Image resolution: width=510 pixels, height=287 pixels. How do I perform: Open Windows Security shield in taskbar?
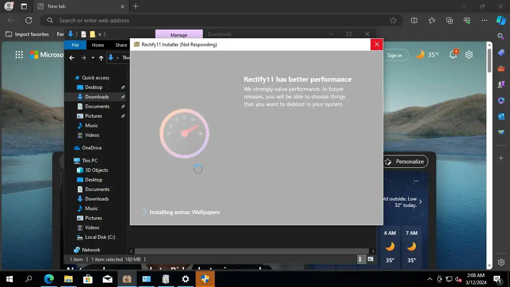[x=205, y=279]
